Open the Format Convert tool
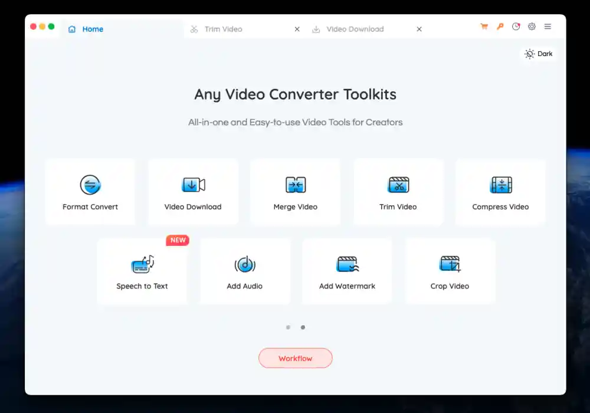 click(x=90, y=192)
